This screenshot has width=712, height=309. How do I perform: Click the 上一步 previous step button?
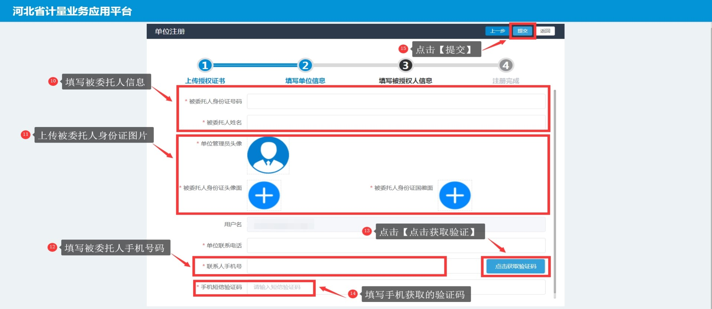coord(497,31)
